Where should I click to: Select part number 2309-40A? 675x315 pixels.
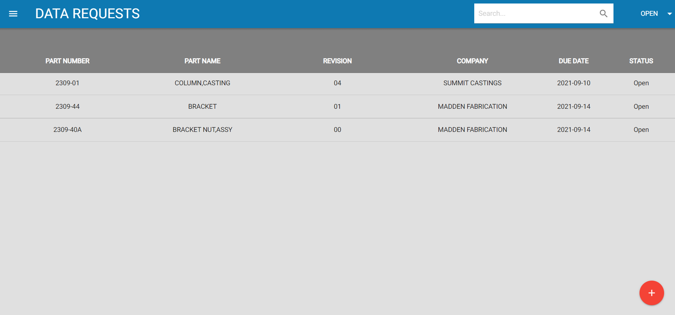coord(67,130)
